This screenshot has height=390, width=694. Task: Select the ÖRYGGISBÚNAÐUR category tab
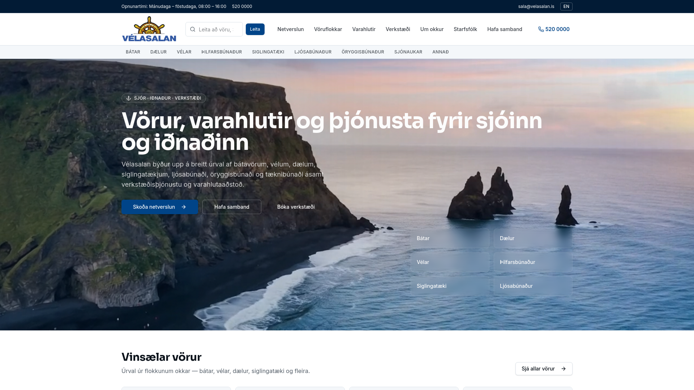coord(363,52)
